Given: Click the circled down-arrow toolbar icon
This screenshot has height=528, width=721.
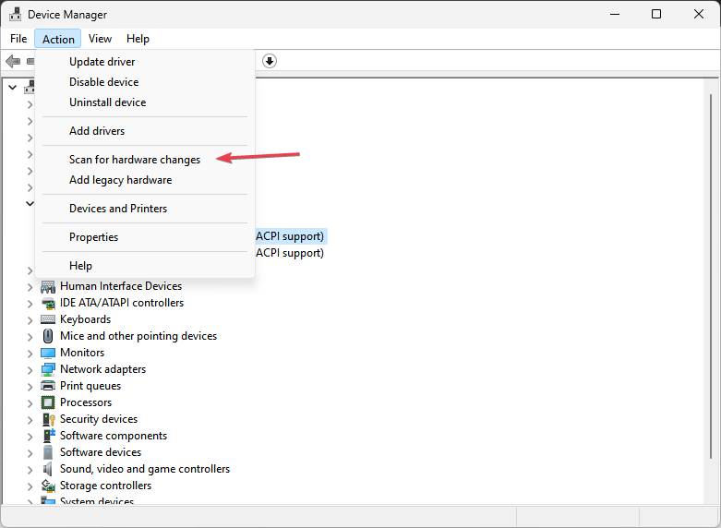Looking at the screenshot, I should click(x=270, y=61).
